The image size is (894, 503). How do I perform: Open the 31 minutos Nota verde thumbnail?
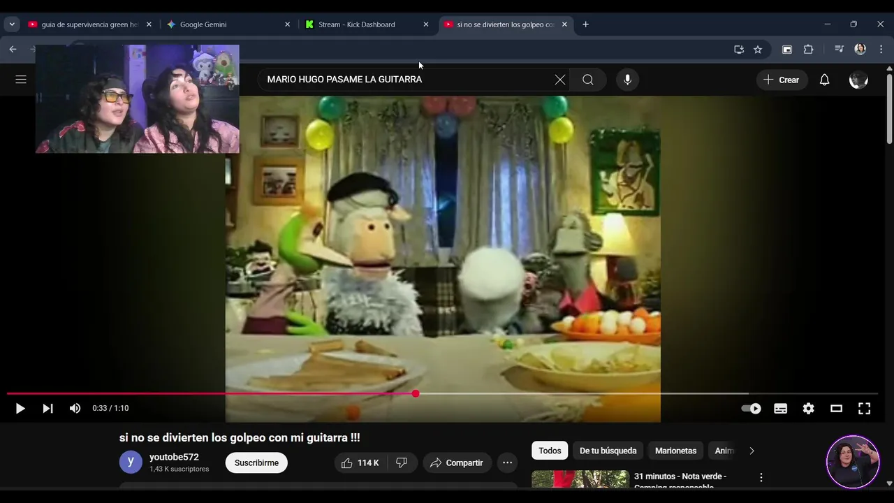point(580,479)
